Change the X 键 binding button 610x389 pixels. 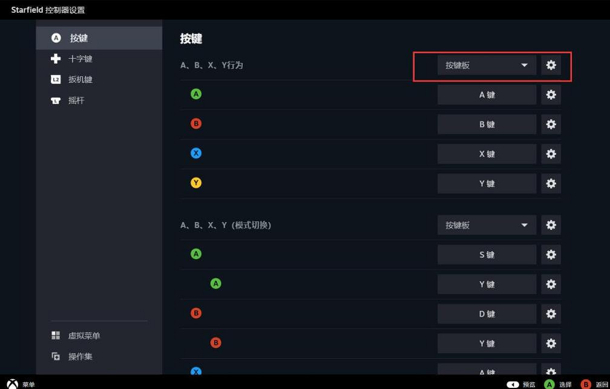(x=487, y=154)
